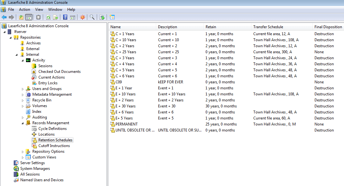The width and height of the screenshot is (344, 186).
Task: Click the Back arrow toolbar icon
Action: click(x=4, y=17)
